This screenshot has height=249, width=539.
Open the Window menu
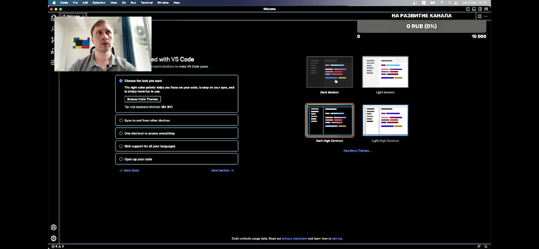(x=163, y=3)
